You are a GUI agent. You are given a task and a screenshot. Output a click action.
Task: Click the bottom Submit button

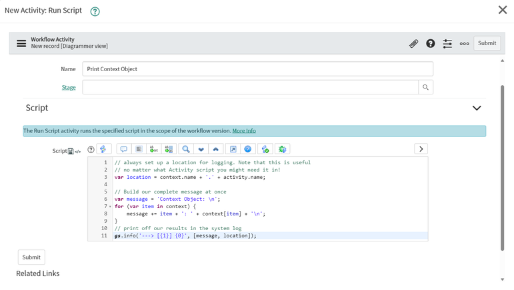31,257
